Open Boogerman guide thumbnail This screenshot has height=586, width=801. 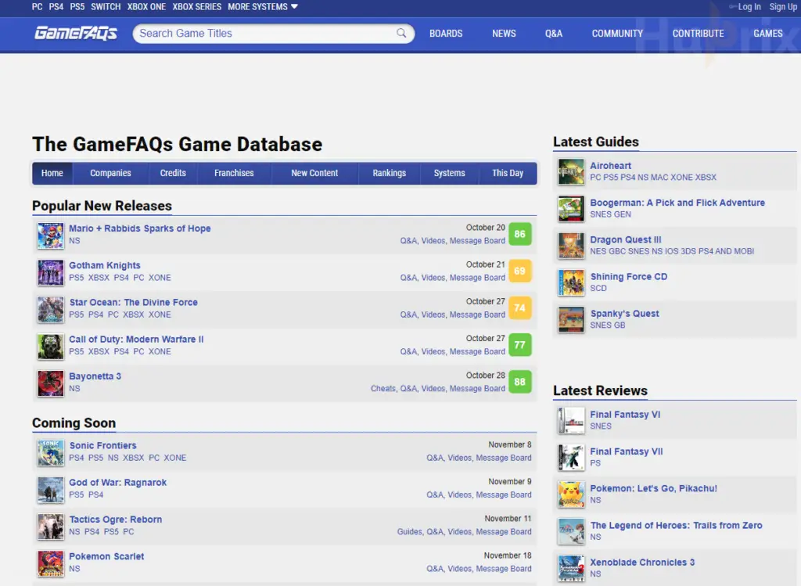[x=570, y=209]
